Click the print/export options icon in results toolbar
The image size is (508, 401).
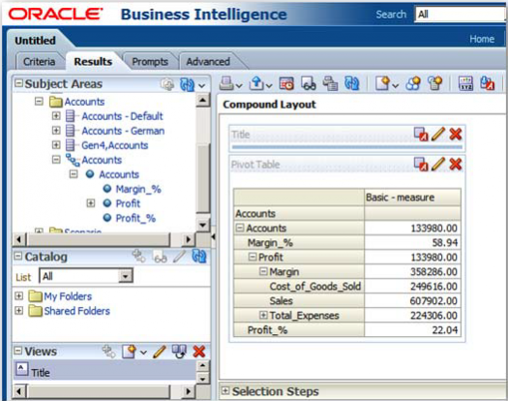[x=331, y=83]
